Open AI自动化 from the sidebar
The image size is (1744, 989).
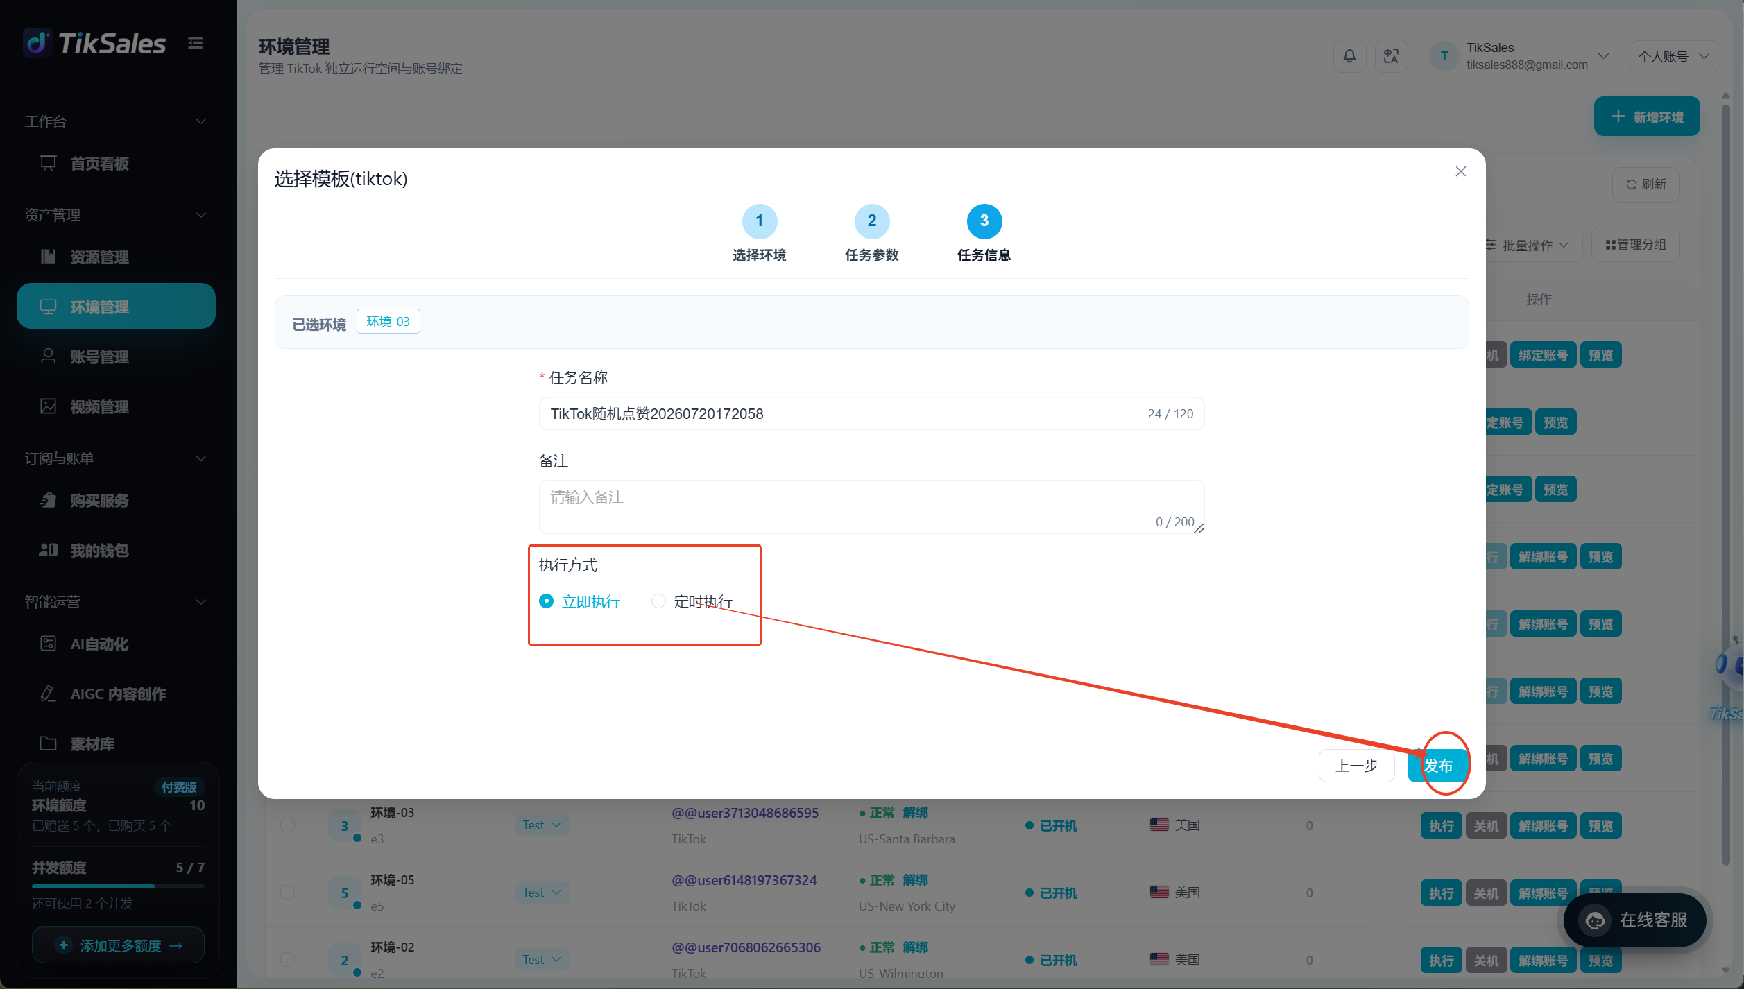pyautogui.click(x=99, y=644)
